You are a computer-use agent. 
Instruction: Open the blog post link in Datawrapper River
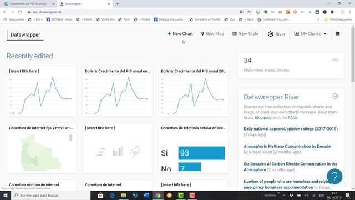click(x=263, y=117)
